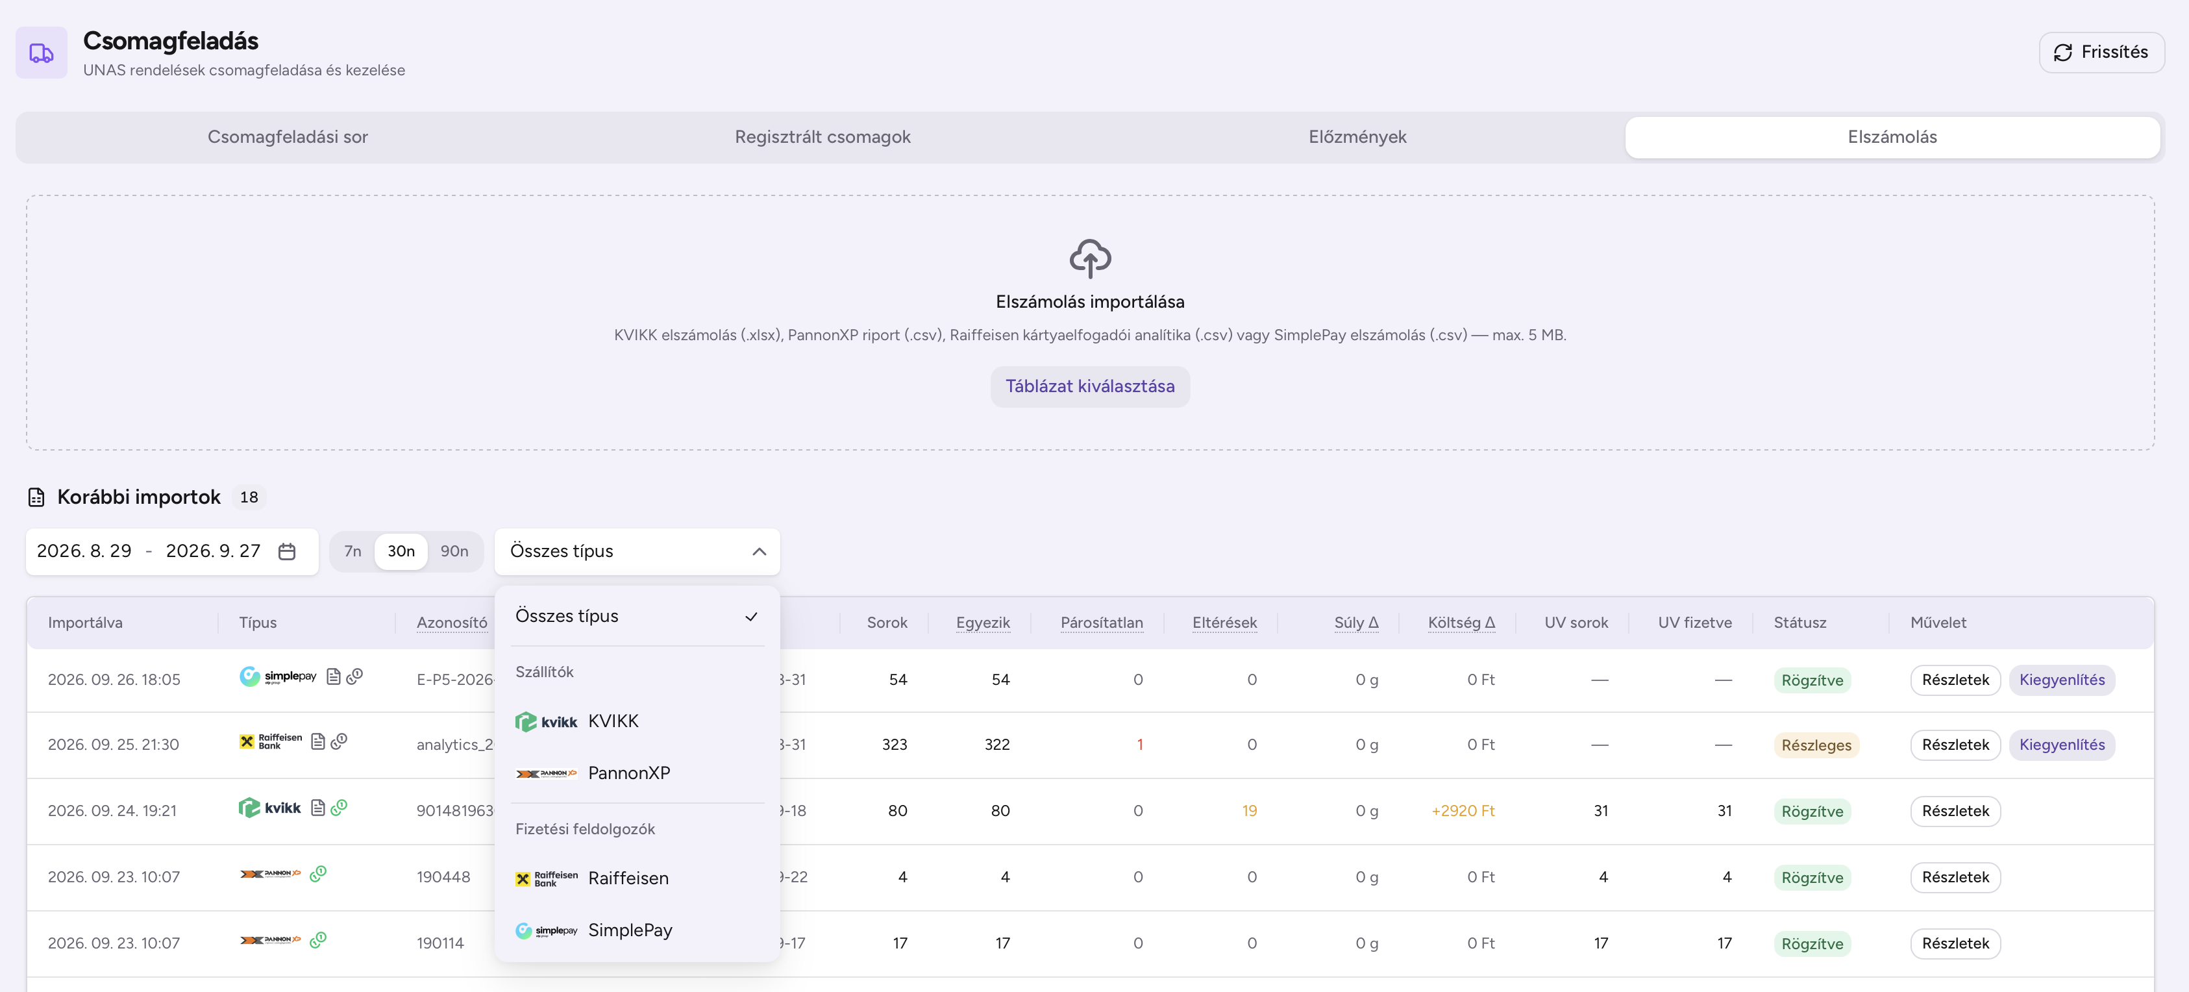Choose Raiffeisen from the type list
2189x992 pixels.
click(x=637, y=879)
